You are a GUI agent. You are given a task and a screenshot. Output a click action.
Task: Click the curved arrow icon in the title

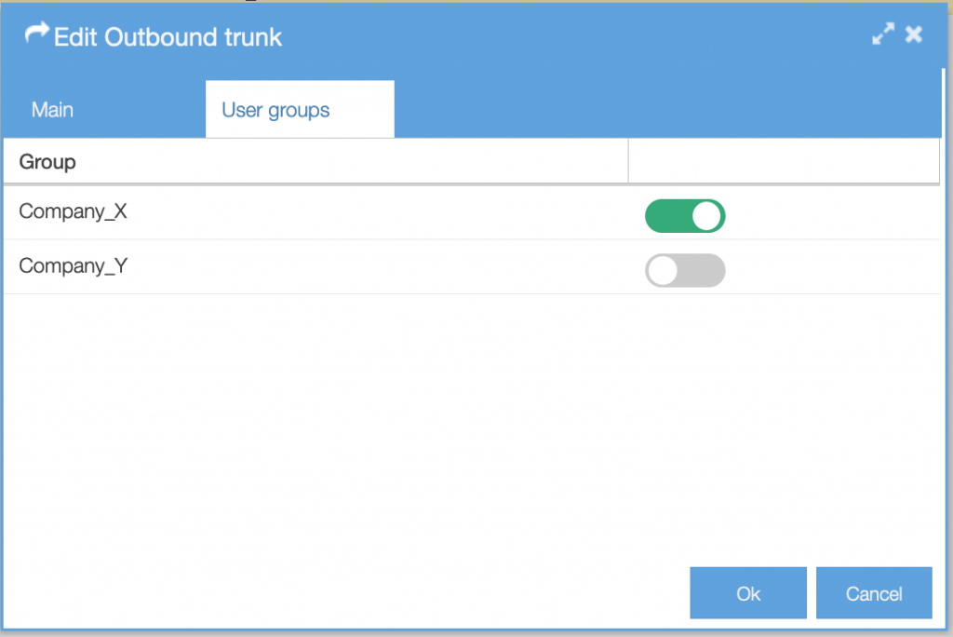point(36,35)
